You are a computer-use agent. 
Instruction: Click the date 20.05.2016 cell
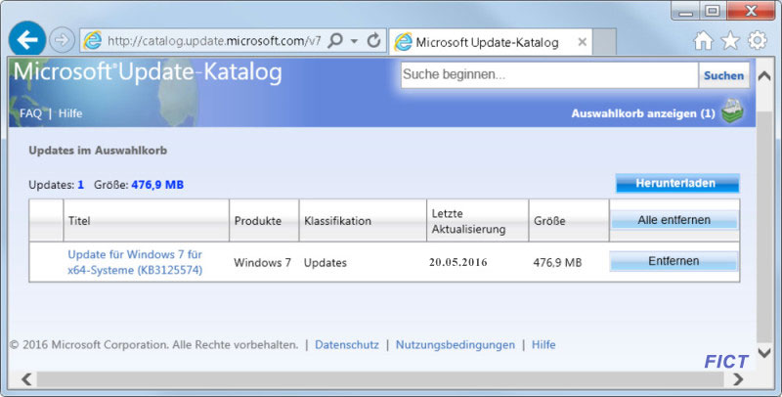(x=457, y=262)
